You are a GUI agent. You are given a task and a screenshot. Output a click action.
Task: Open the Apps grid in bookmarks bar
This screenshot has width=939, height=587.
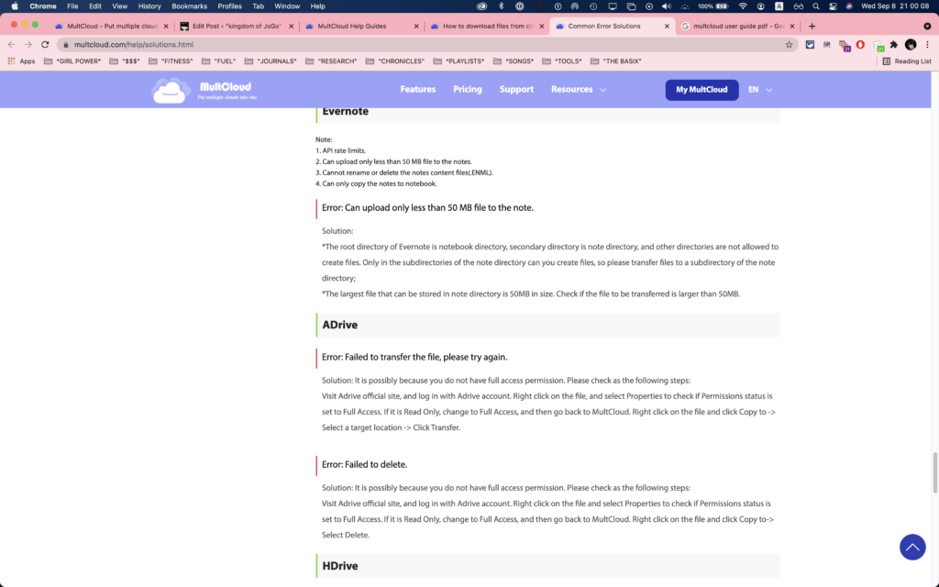tap(22, 61)
